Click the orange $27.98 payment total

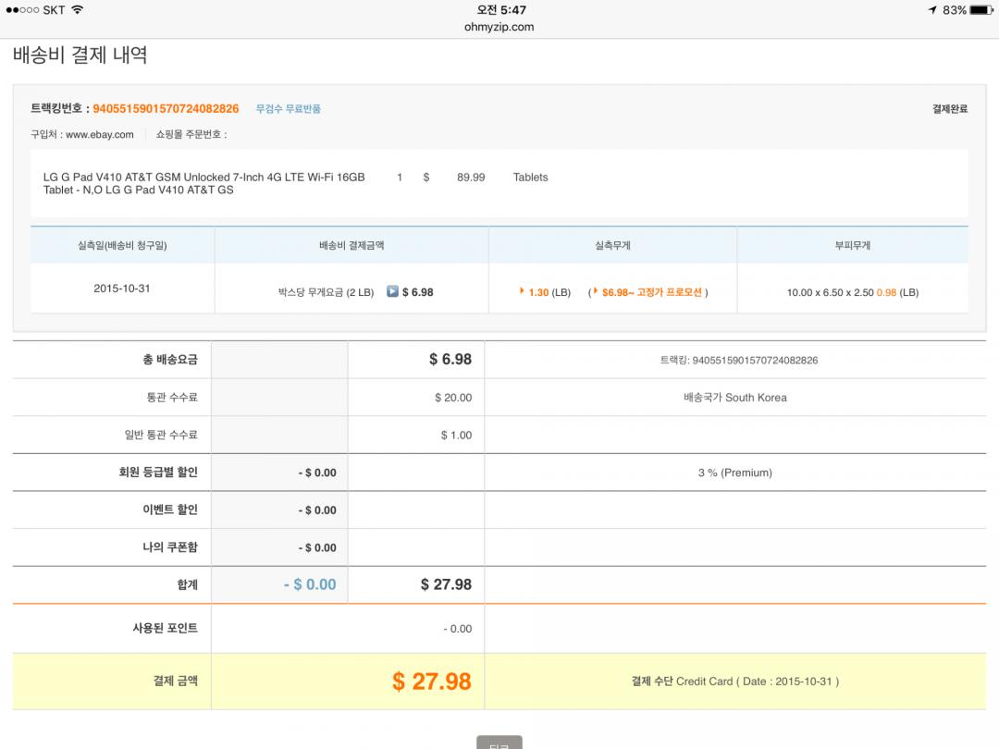431,681
